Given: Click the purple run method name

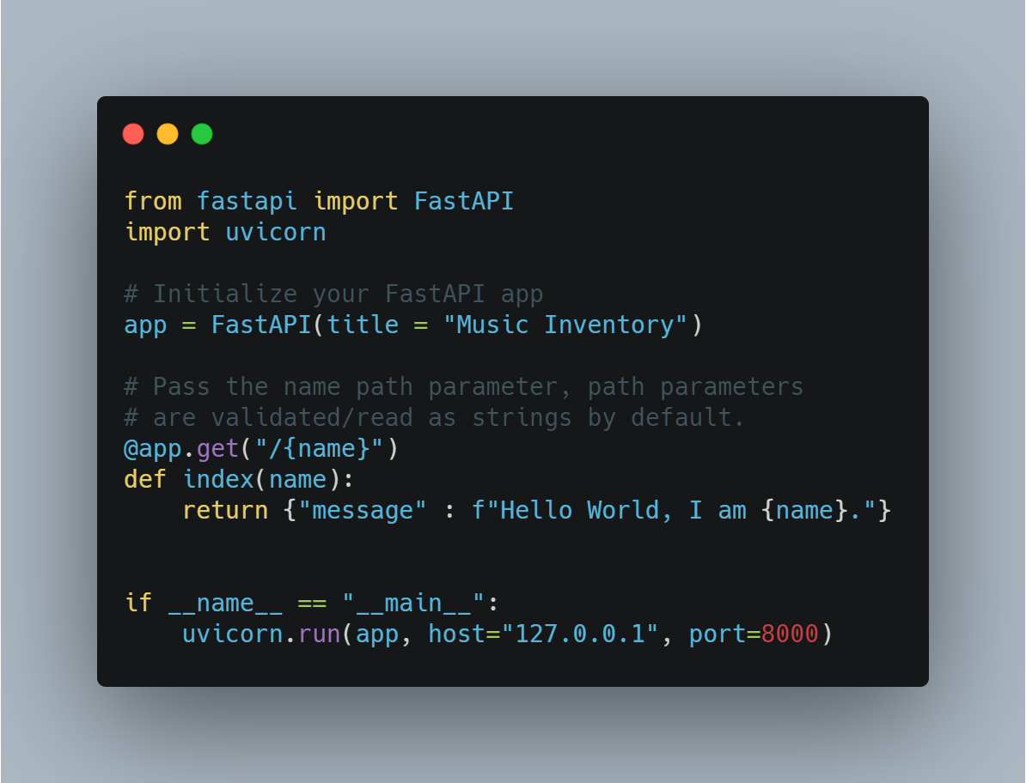Looking at the screenshot, I should point(320,634).
